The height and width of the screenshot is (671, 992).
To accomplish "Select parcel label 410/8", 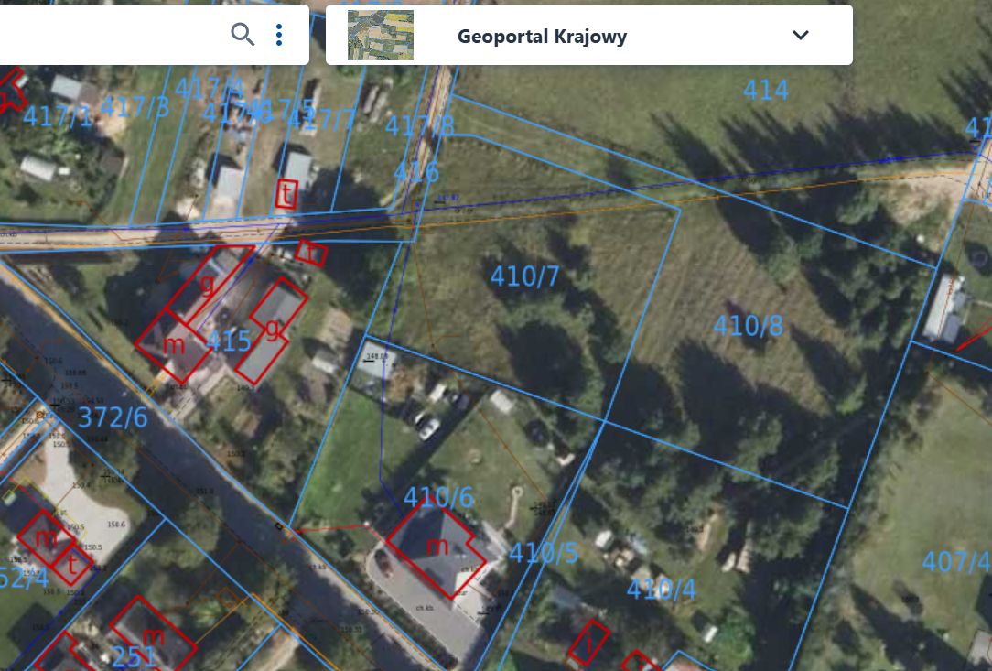I will point(748,326).
